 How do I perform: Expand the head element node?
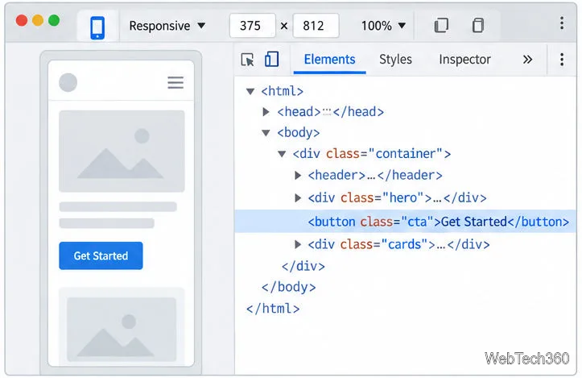click(266, 111)
